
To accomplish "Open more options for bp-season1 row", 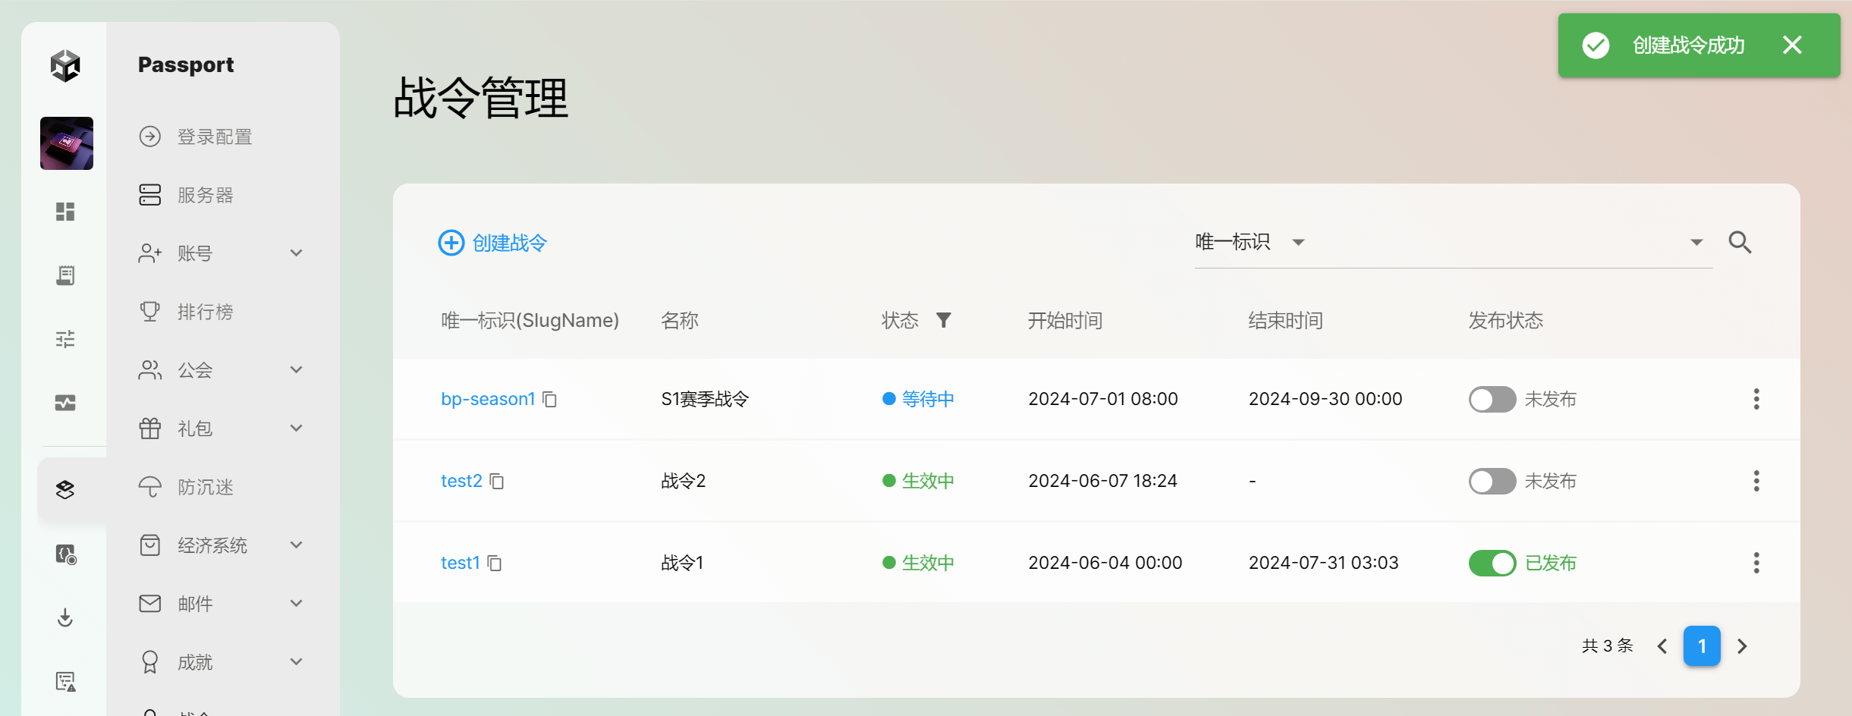I will pos(1756,399).
